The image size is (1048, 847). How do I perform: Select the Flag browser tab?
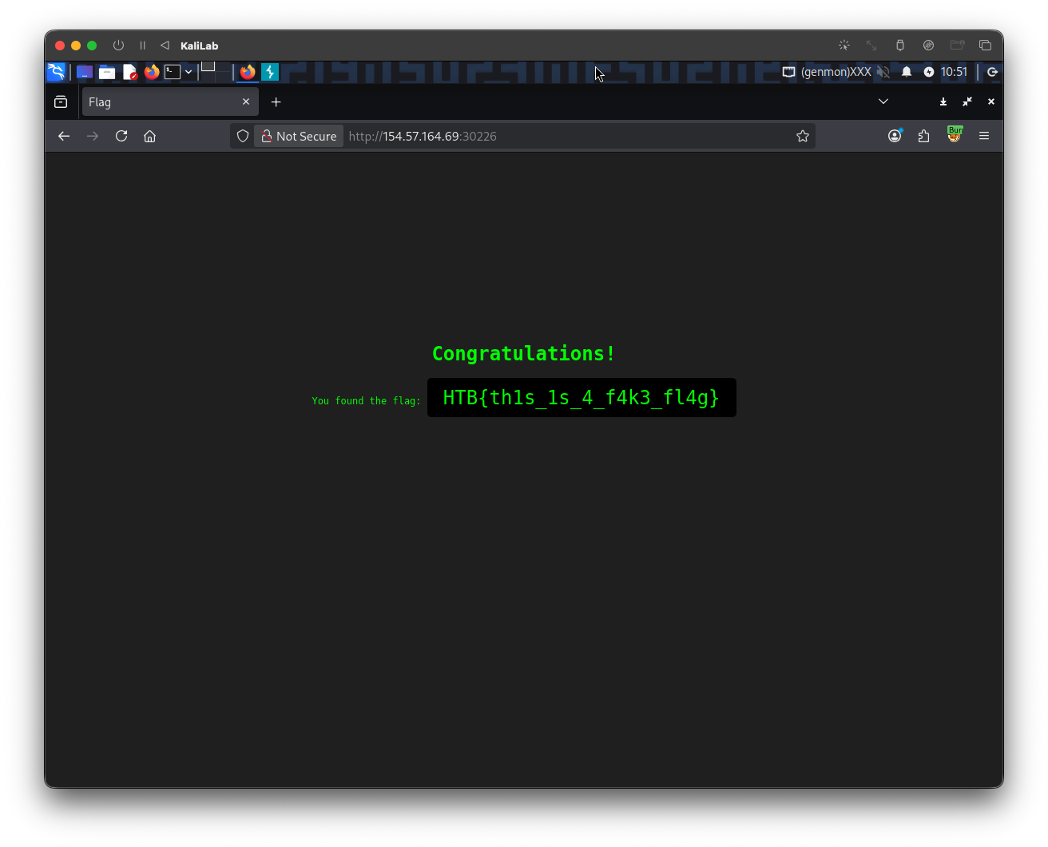[x=160, y=102]
